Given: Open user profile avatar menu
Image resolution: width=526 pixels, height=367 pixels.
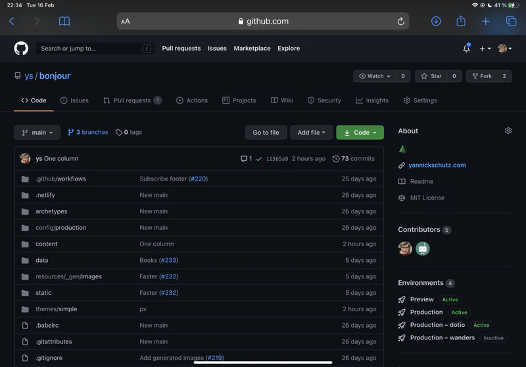Looking at the screenshot, I should [x=504, y=49].
